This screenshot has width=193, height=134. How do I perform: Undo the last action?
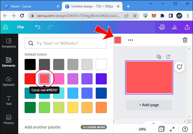38,27
